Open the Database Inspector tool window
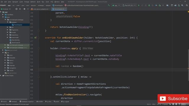 coord(27,102)
